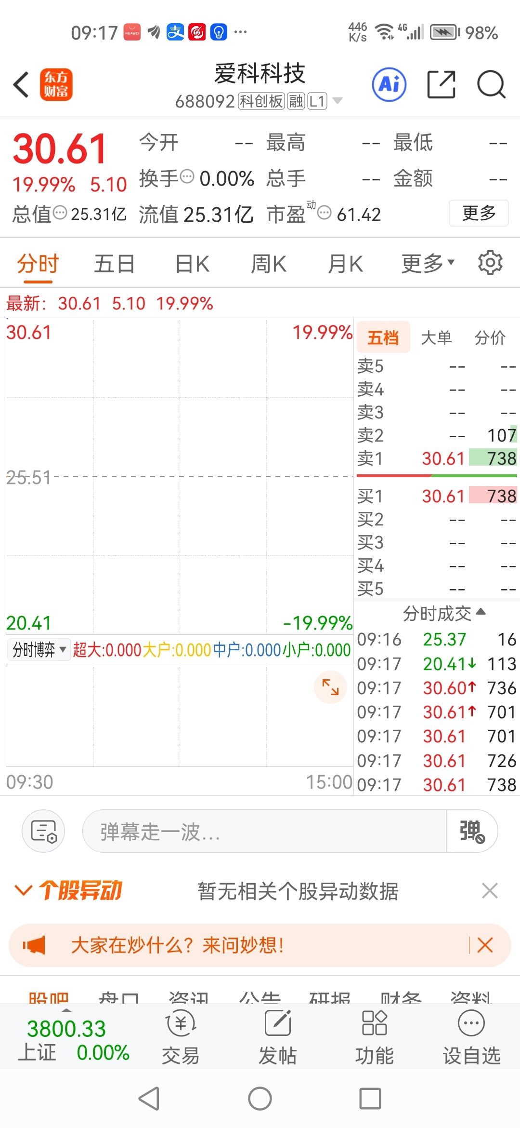Open chart settings gear icon
Screen dimensions: 520x1128
point(490,263)
